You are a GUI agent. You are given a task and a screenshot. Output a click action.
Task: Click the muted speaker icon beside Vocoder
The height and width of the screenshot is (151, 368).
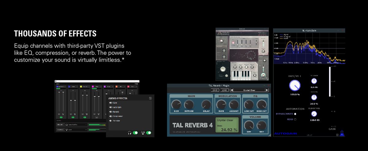click(x=110, y=121)
